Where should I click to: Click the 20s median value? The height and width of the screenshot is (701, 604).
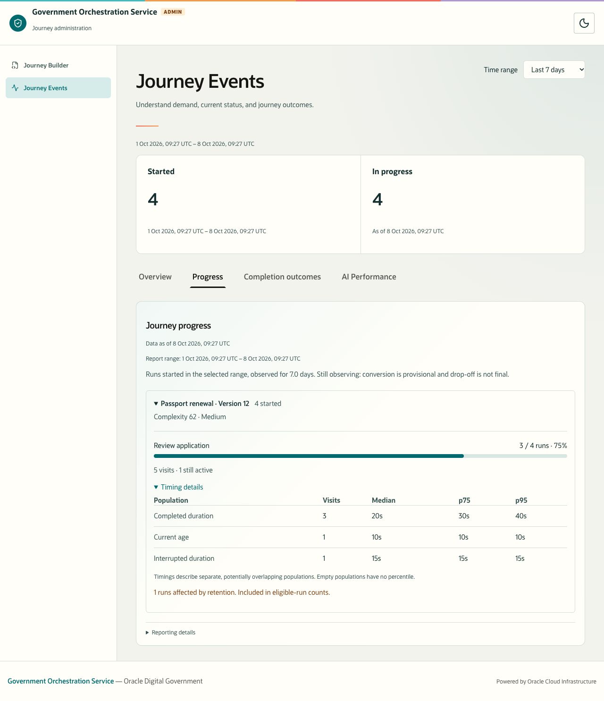coord(377,516)
